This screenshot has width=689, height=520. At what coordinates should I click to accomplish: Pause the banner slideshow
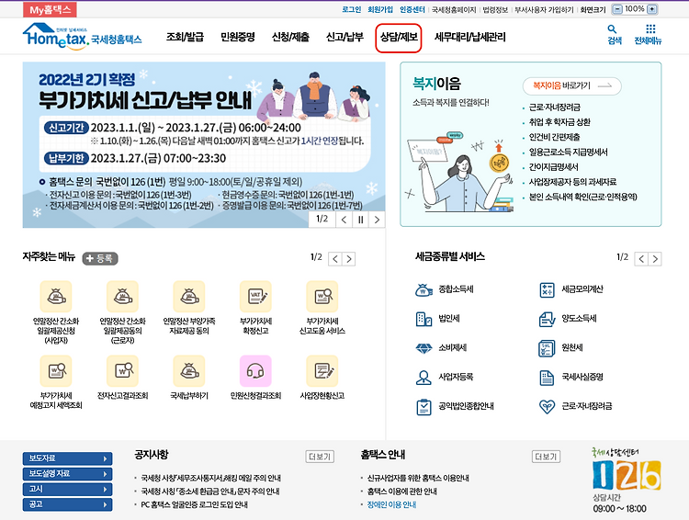click(360, 220)
